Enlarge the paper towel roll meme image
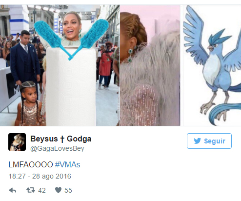This screenshot has width=241, height=201. (x=60, y=65)
